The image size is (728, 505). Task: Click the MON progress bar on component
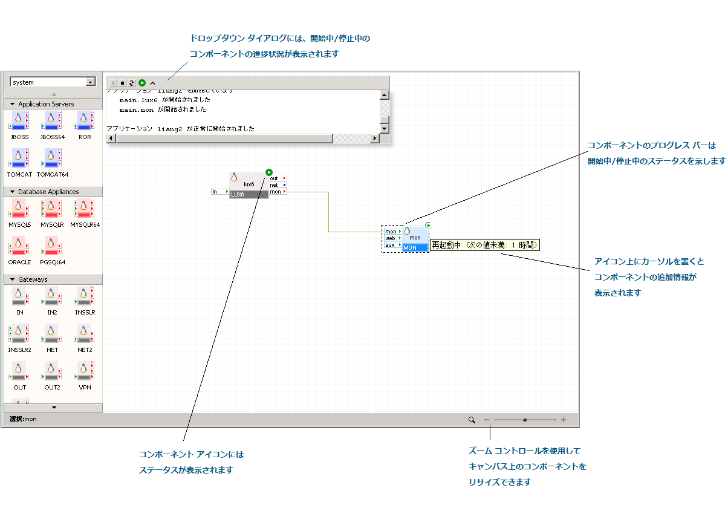(x=415, y=248)
